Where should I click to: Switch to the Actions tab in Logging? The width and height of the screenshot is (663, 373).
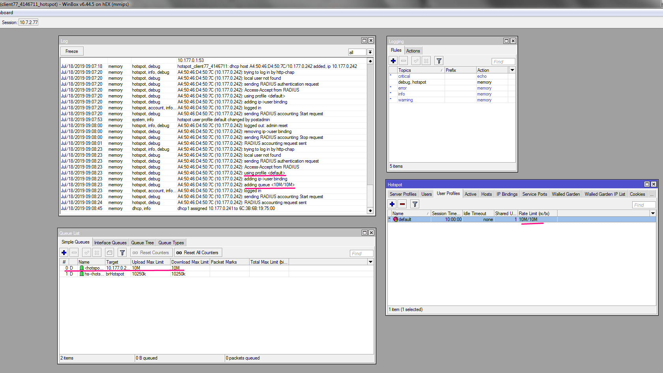(413, 51)
